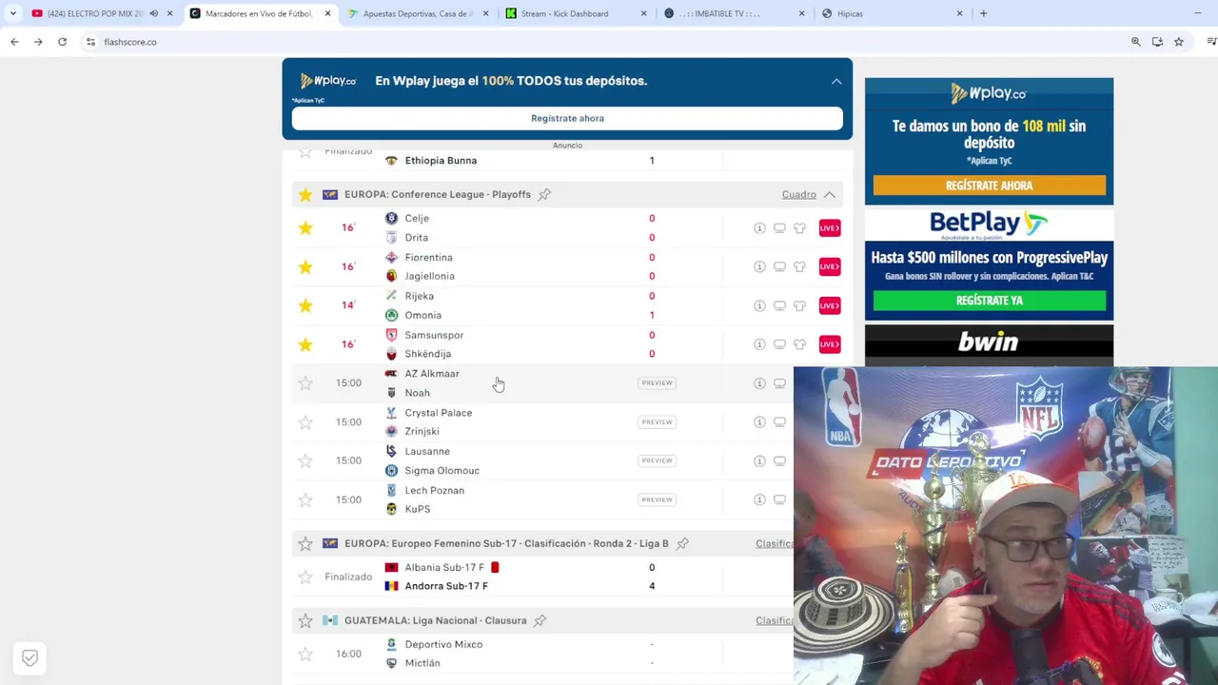Open LIVE stream badge for Celje match

click(830, 228)
